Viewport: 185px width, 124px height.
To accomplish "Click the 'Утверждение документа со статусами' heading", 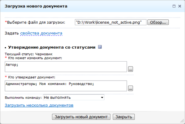I will [52, 47].
